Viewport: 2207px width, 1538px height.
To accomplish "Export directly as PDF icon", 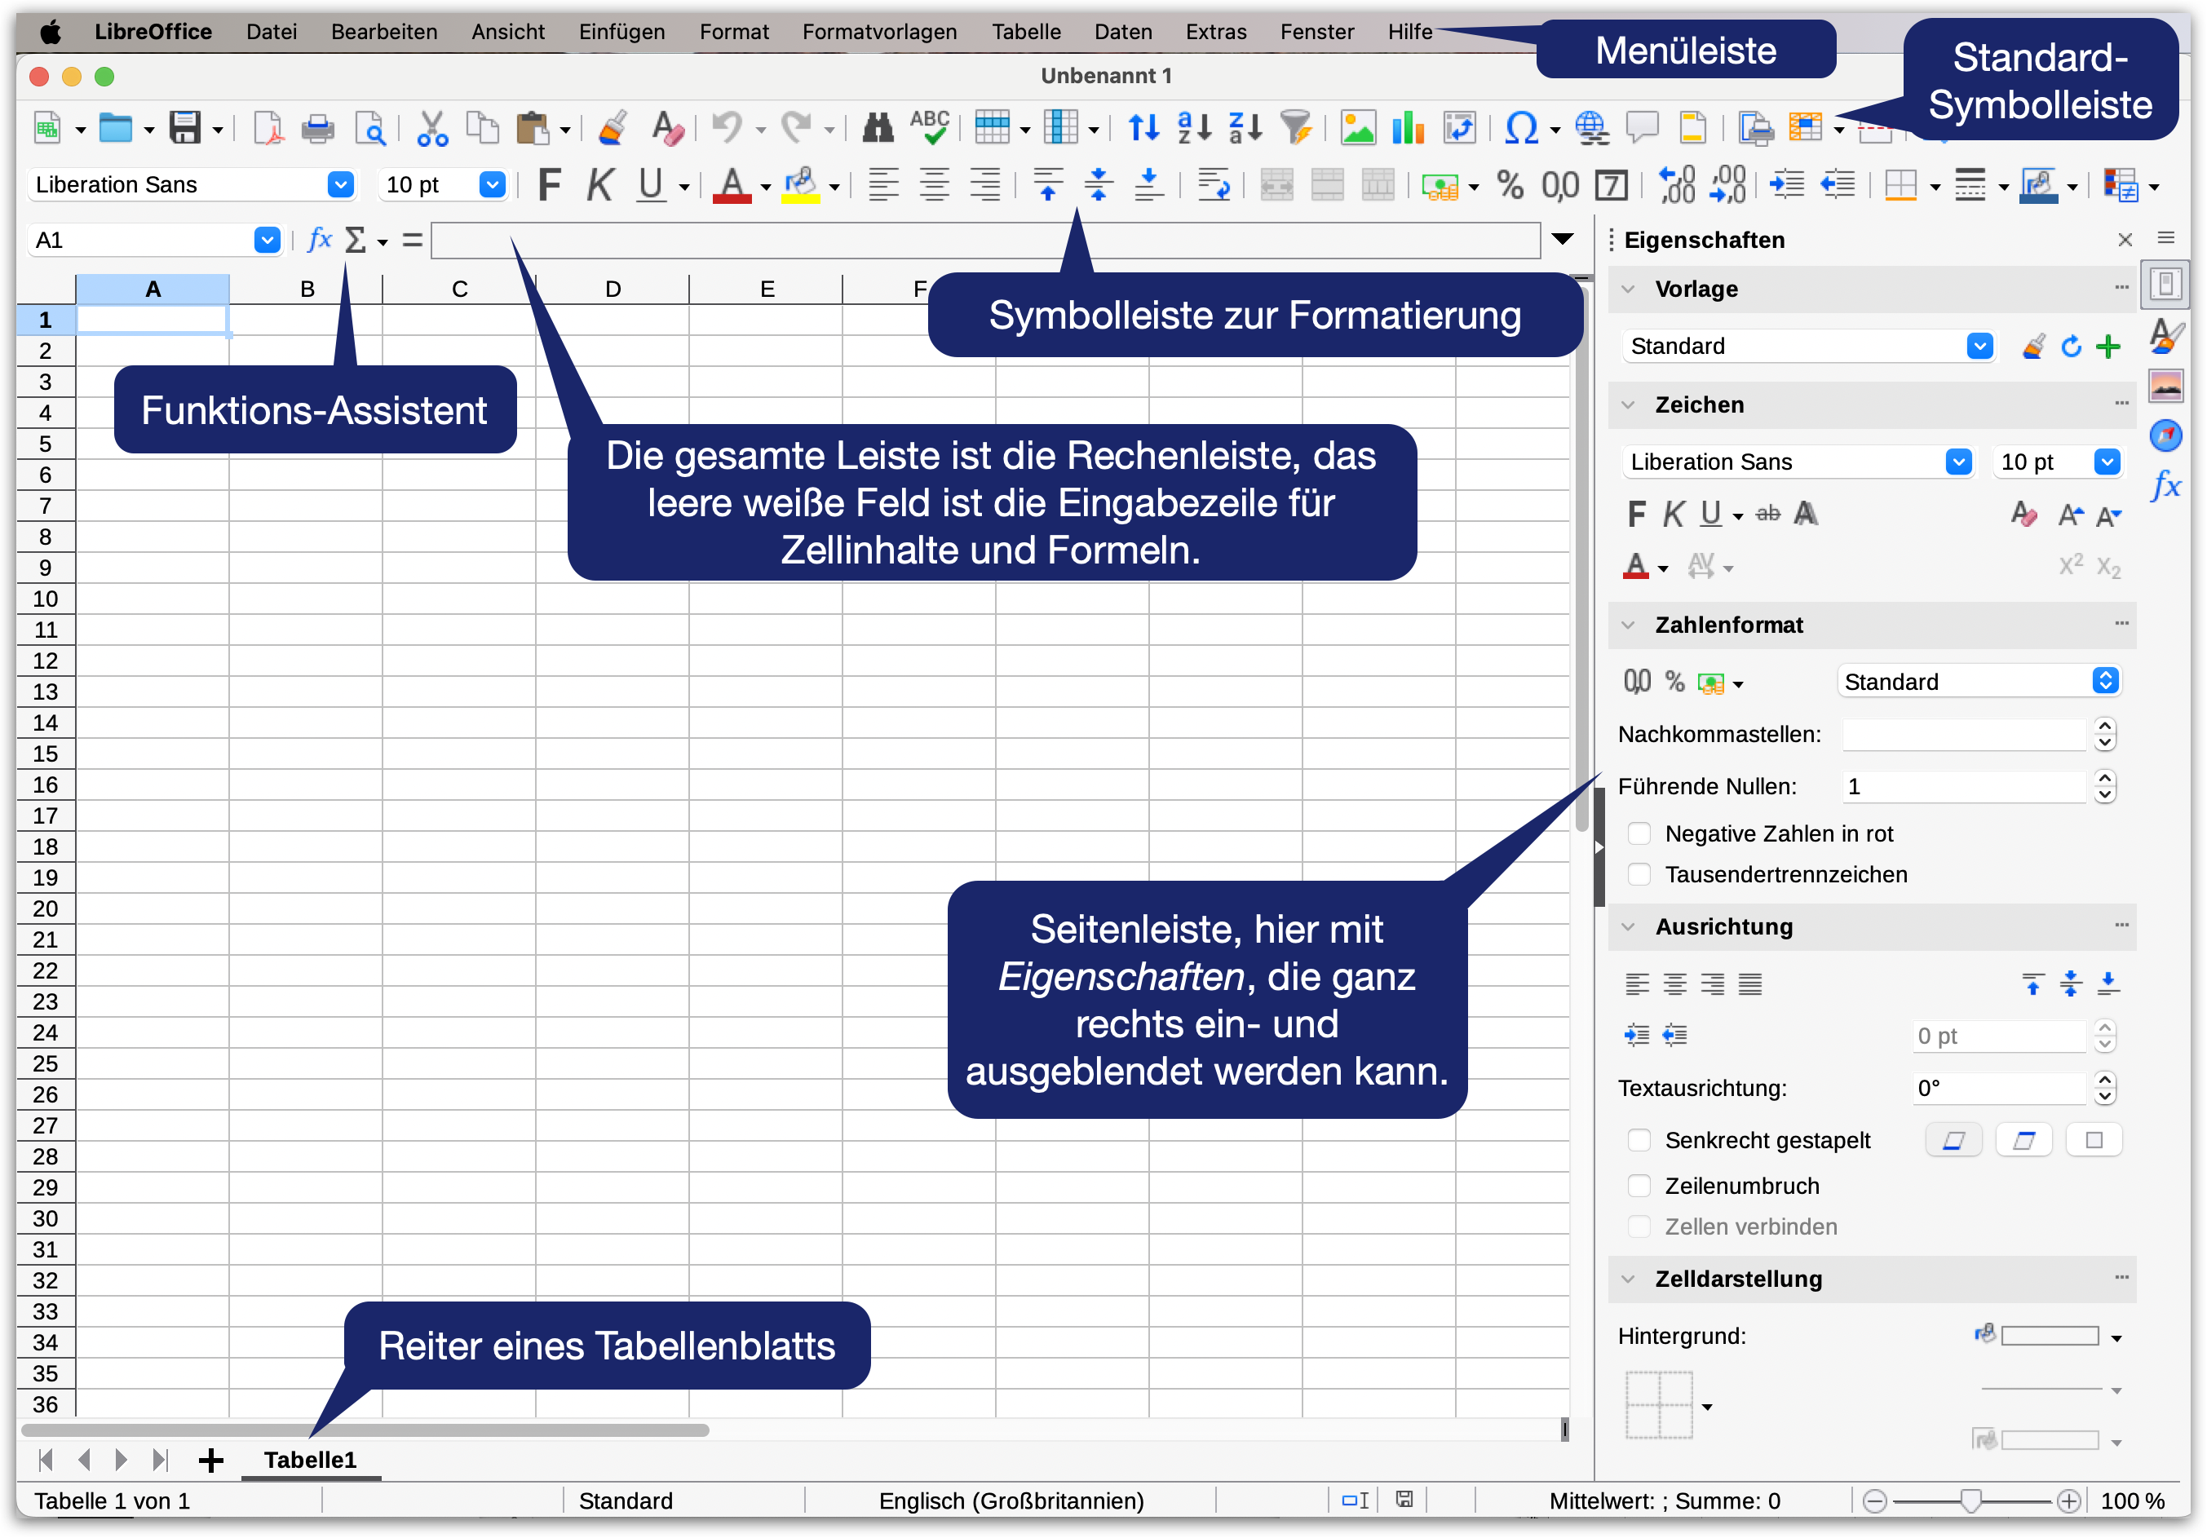I will coord(268,128).
